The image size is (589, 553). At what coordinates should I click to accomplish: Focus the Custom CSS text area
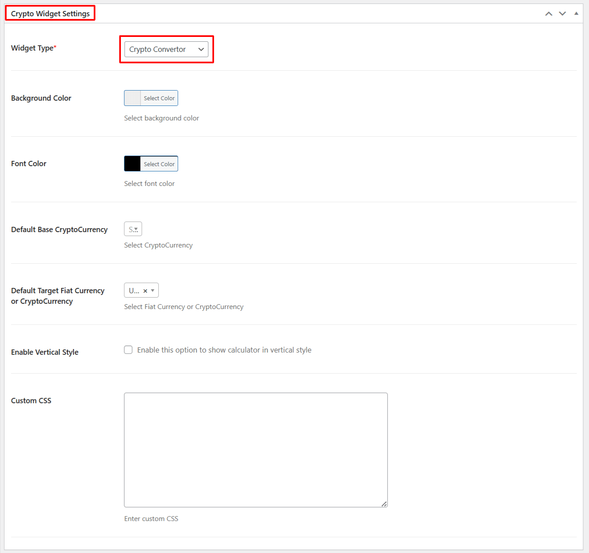255,449
